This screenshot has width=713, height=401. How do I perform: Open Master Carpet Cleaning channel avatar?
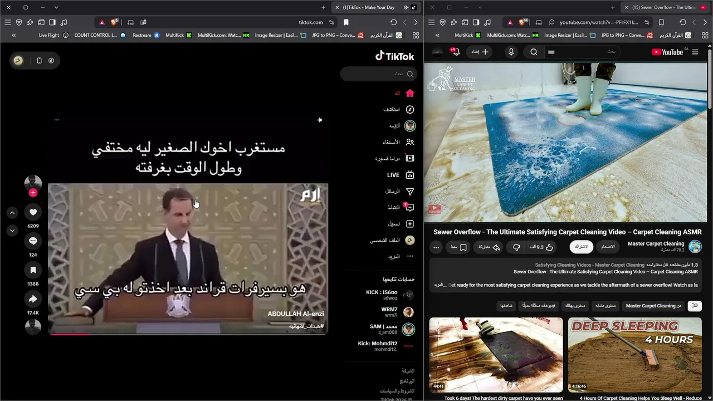tap(695, 247)
